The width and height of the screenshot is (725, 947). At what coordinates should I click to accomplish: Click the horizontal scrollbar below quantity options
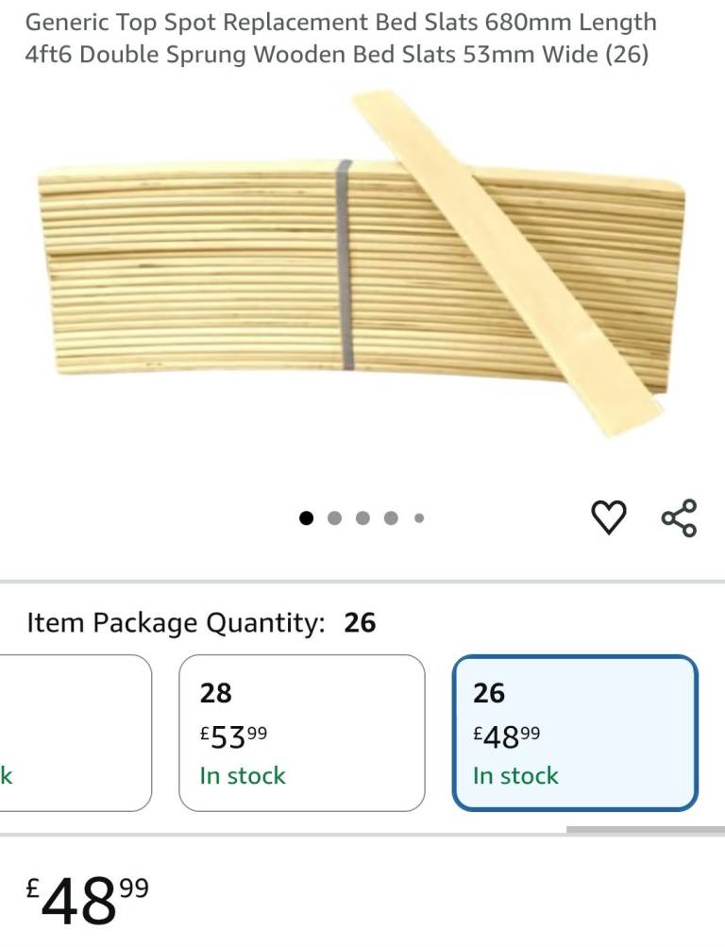click(645, 831)
